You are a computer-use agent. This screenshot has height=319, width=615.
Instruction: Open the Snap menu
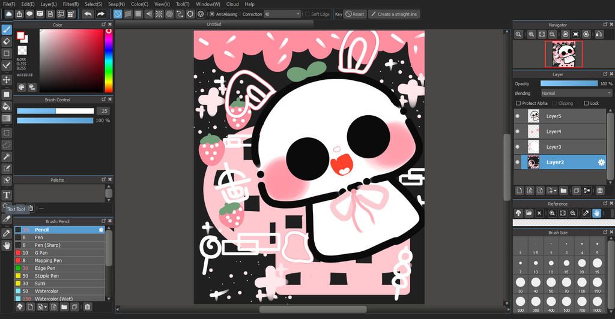tap(117, 4)
